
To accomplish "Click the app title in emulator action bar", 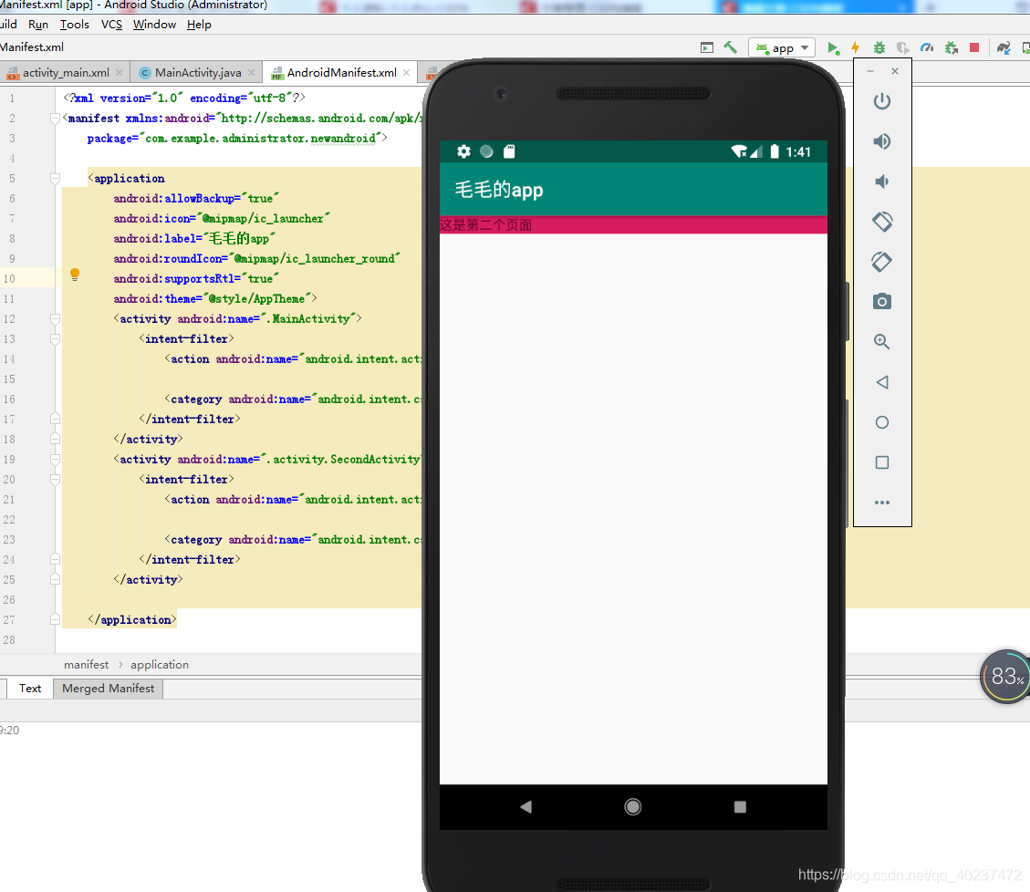I will tap(499, 190).
